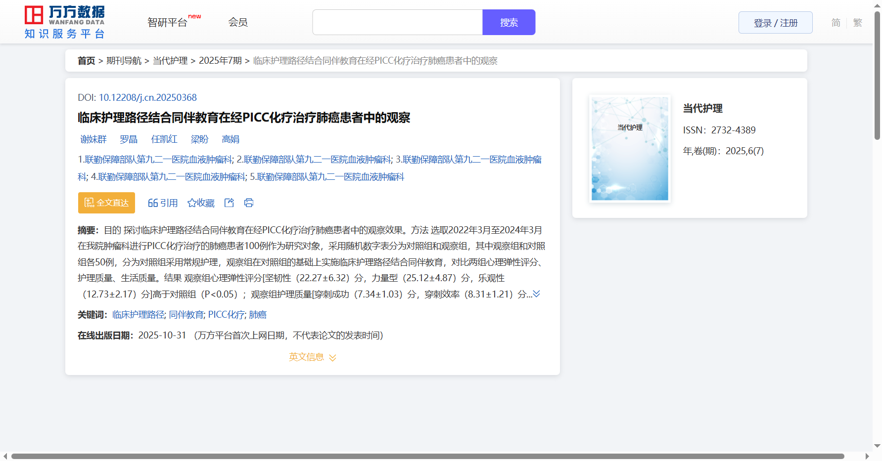The image size is (882, 461).
Task: Go to 期刊导航 in breadcrumb
Action: pos(124,61)
